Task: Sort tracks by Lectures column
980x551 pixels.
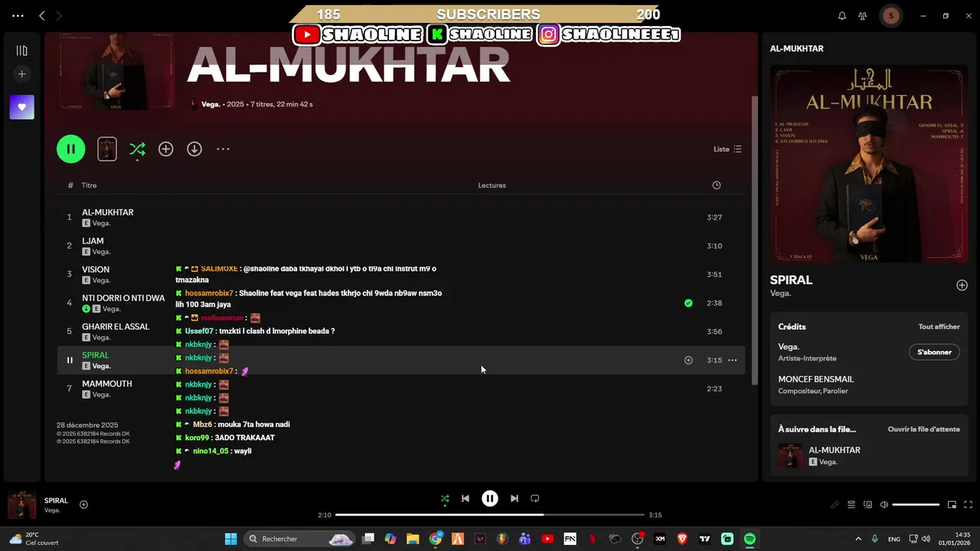Action: pyautogui.click(x=492, y=185)
